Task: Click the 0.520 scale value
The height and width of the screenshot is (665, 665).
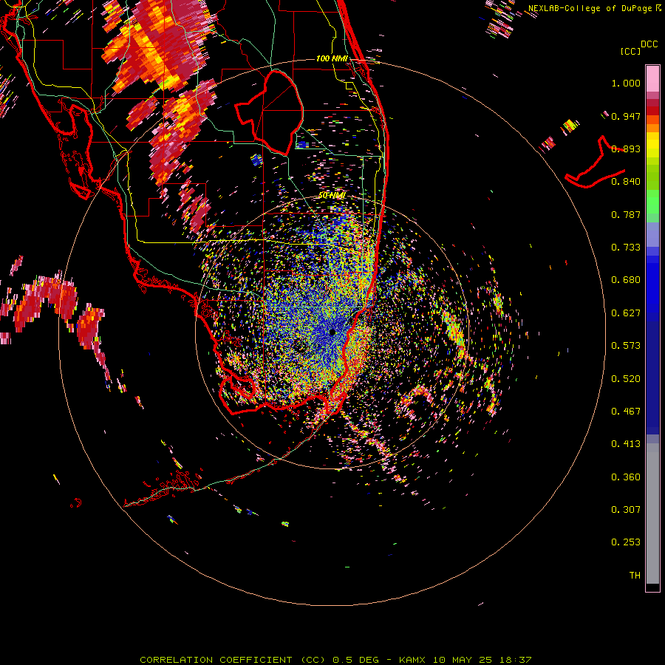Action: [626, 379]
